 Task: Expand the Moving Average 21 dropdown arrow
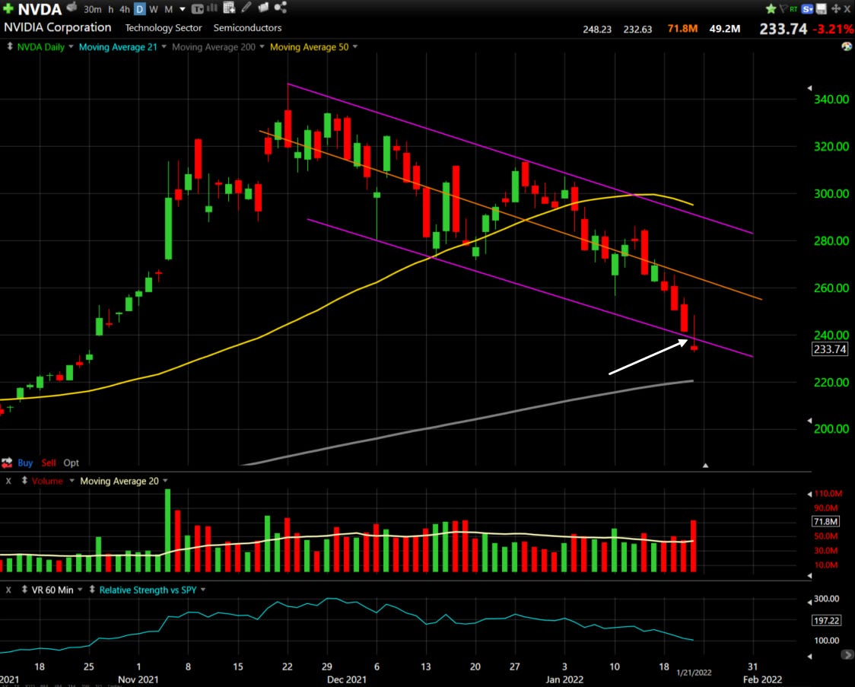click(164, 47)
